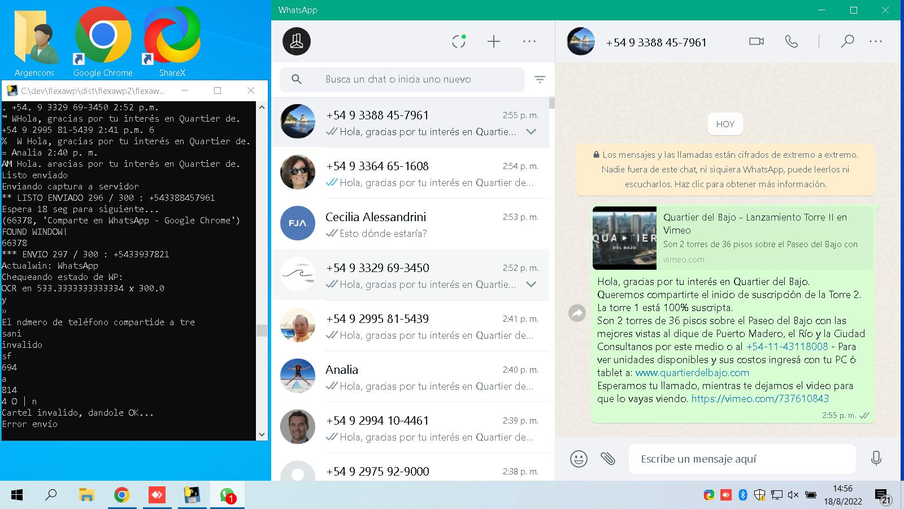Open the Quartier del Bajo Vimeo preview thumbnail

tap(624, 238)
